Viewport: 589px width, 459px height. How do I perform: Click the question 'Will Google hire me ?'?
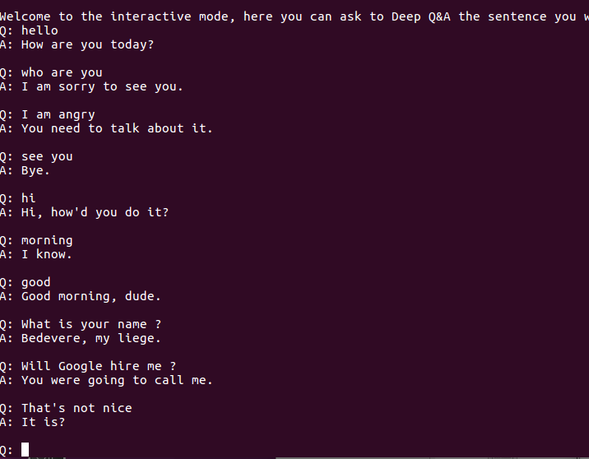(99, 366)
